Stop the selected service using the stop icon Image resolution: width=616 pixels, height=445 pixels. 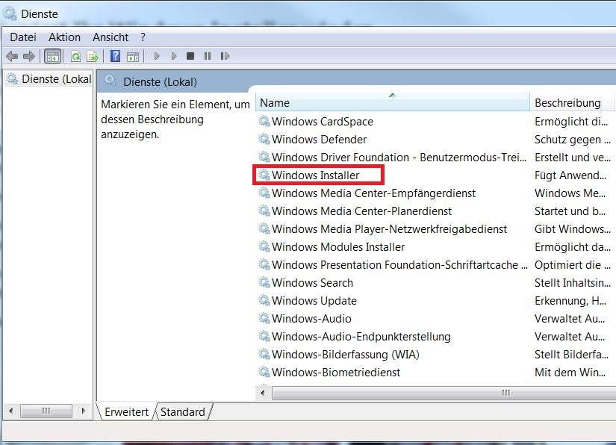(190, 56)
